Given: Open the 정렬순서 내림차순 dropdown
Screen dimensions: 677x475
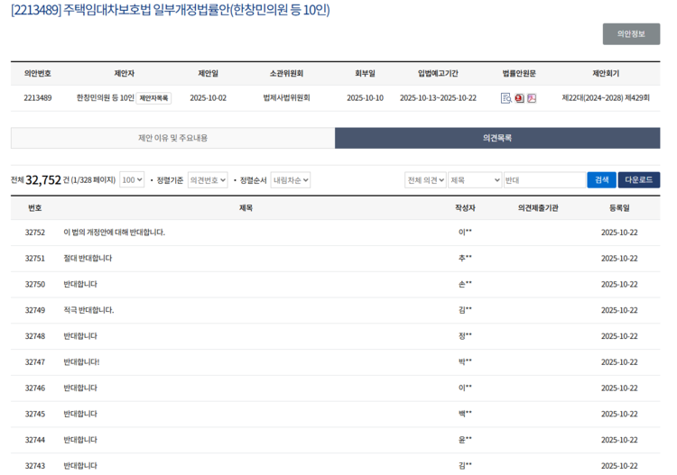Looking at the screenshot, I should pyautogui.click(x=291, y=180).
